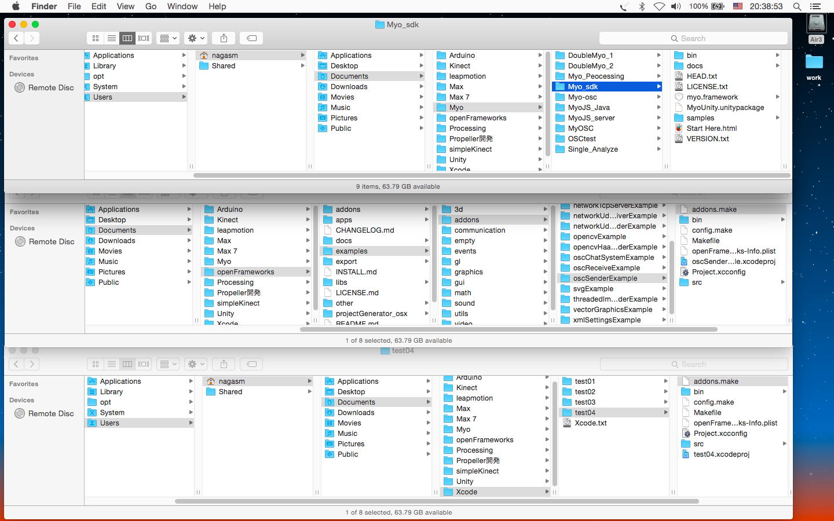Click the horizontal scrollbar in test04 window
Screen dimensions: 834x521
(437, 501)
